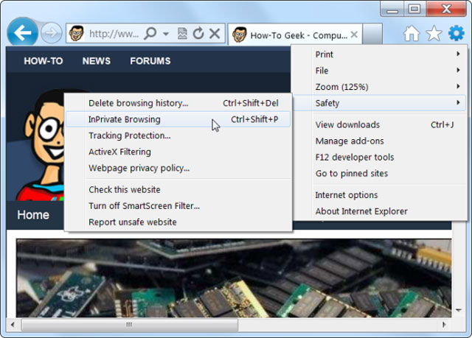Image resolution: width=472 pixels, height=338 pixels.
Task: Click the Compatibility View icon
Action: 182,34
